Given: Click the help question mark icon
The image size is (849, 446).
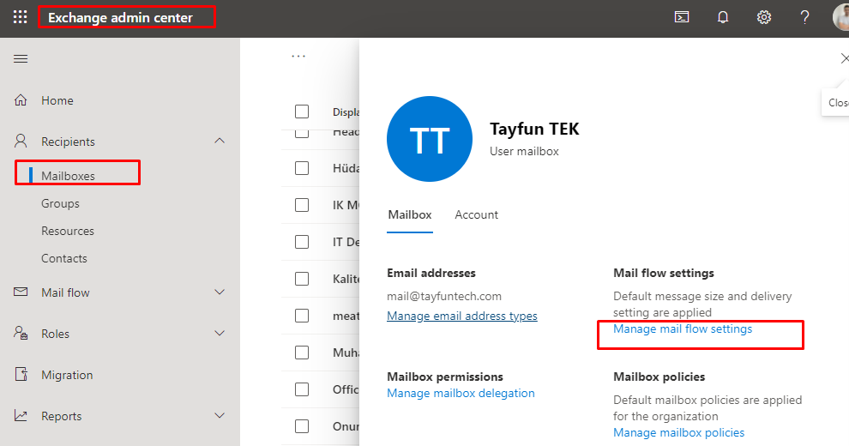Looking at the screenshot, I should pos(804,17).
